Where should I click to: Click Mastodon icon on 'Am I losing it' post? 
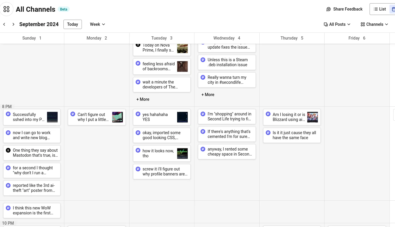[268, 114]
